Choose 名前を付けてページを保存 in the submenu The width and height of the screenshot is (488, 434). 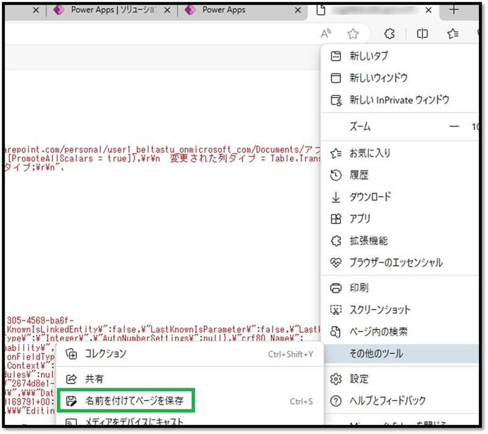pos(190,400)
